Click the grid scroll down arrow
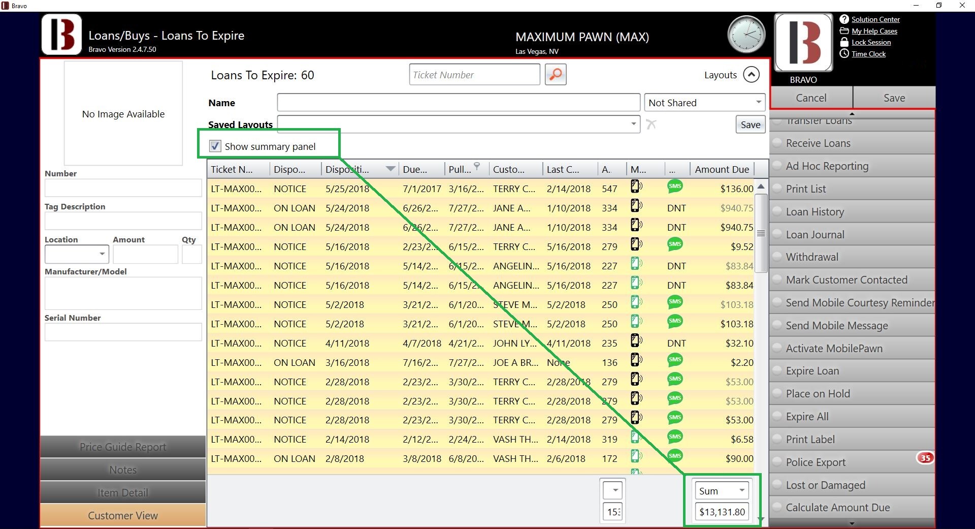The image size is (975, 529). (761, 519)
